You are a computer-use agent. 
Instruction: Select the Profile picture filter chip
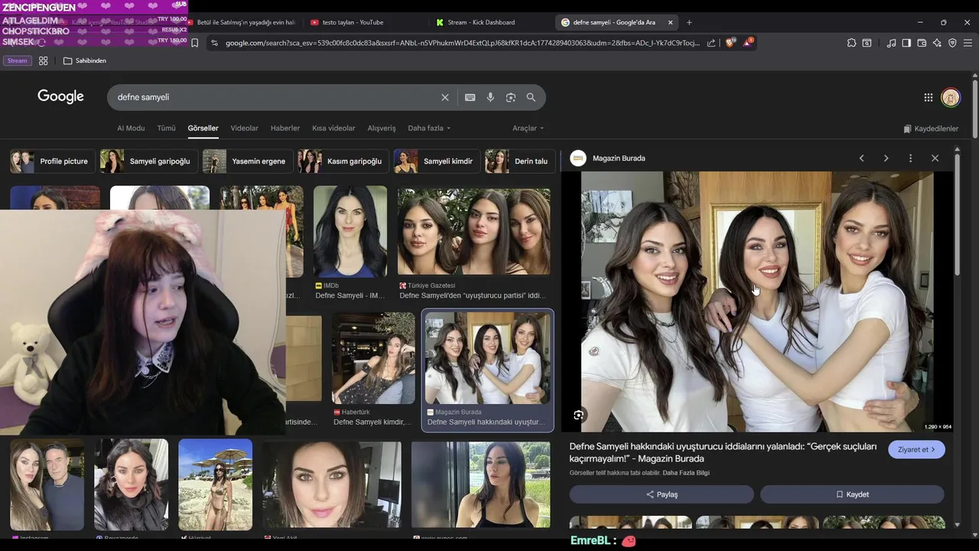tap(53, 161)
